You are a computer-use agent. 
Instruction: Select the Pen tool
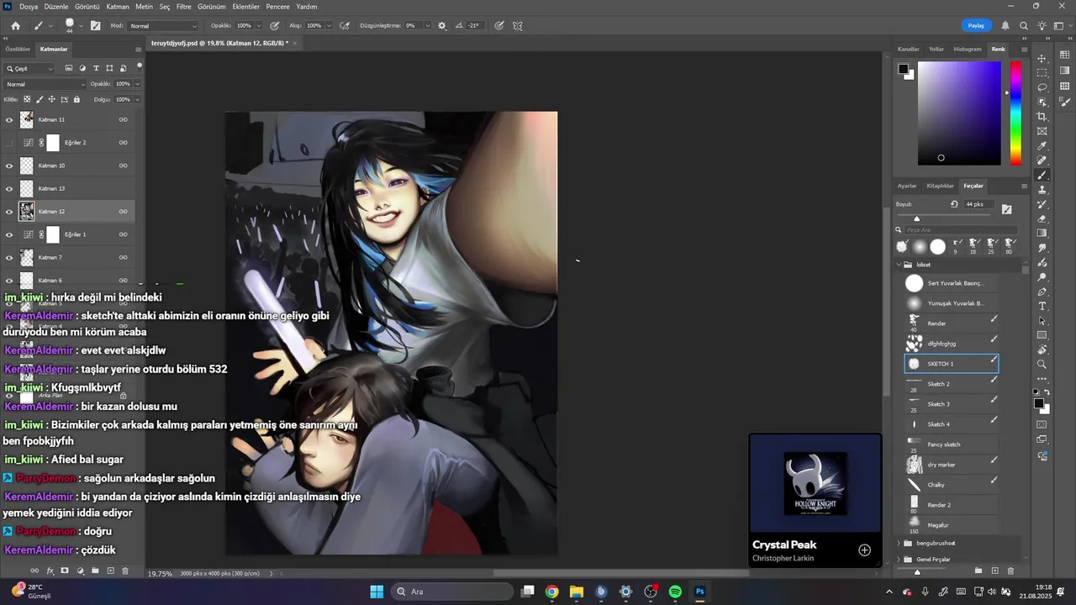click(x=1042, y=292)
